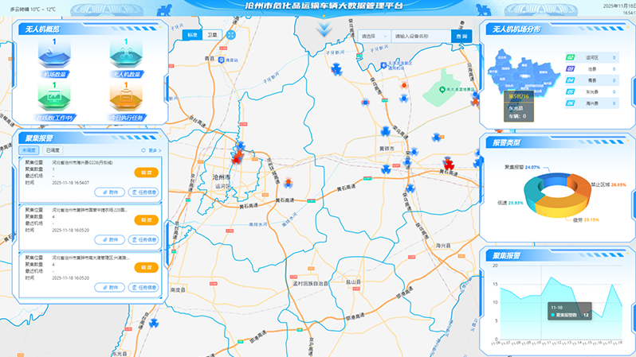Click the blue 查询 search button
The width and height of the screenshot is (636, 357).
tap(460, 37)
